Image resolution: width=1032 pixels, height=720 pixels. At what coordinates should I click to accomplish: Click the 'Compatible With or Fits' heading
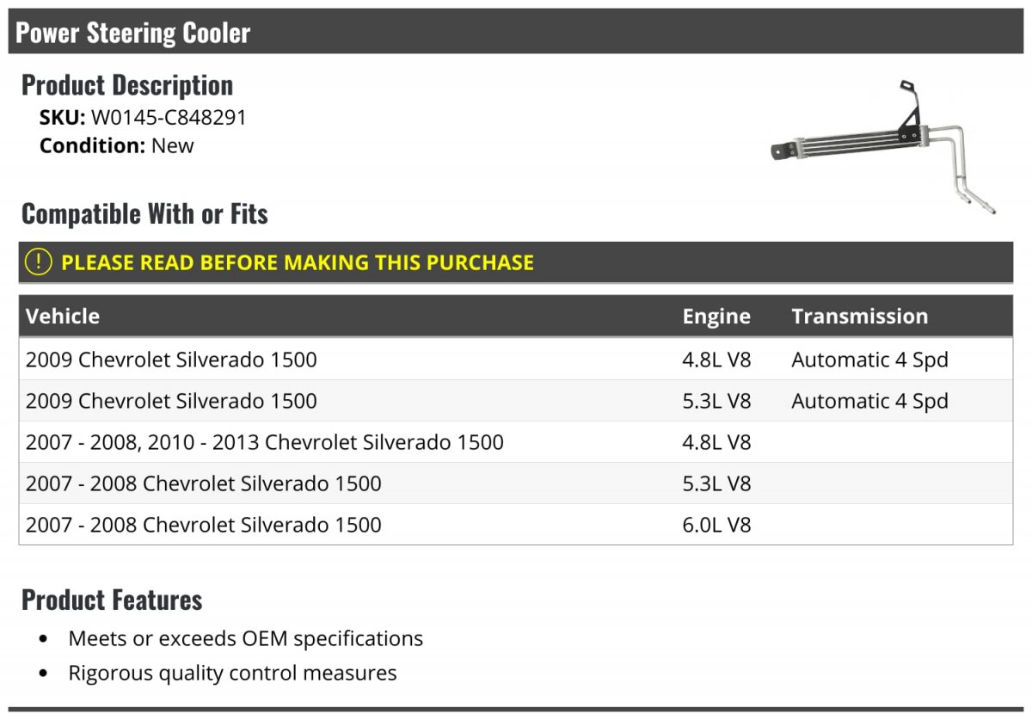coord(144,213)
